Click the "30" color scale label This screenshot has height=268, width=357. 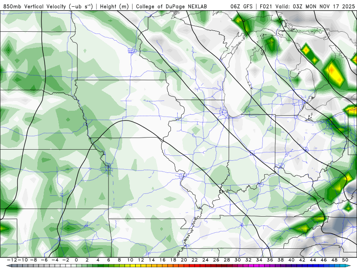[237, 260]
